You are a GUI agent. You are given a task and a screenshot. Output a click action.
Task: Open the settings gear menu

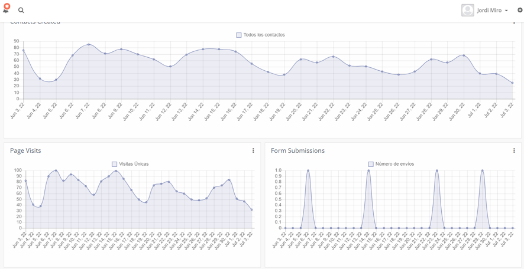520,10
